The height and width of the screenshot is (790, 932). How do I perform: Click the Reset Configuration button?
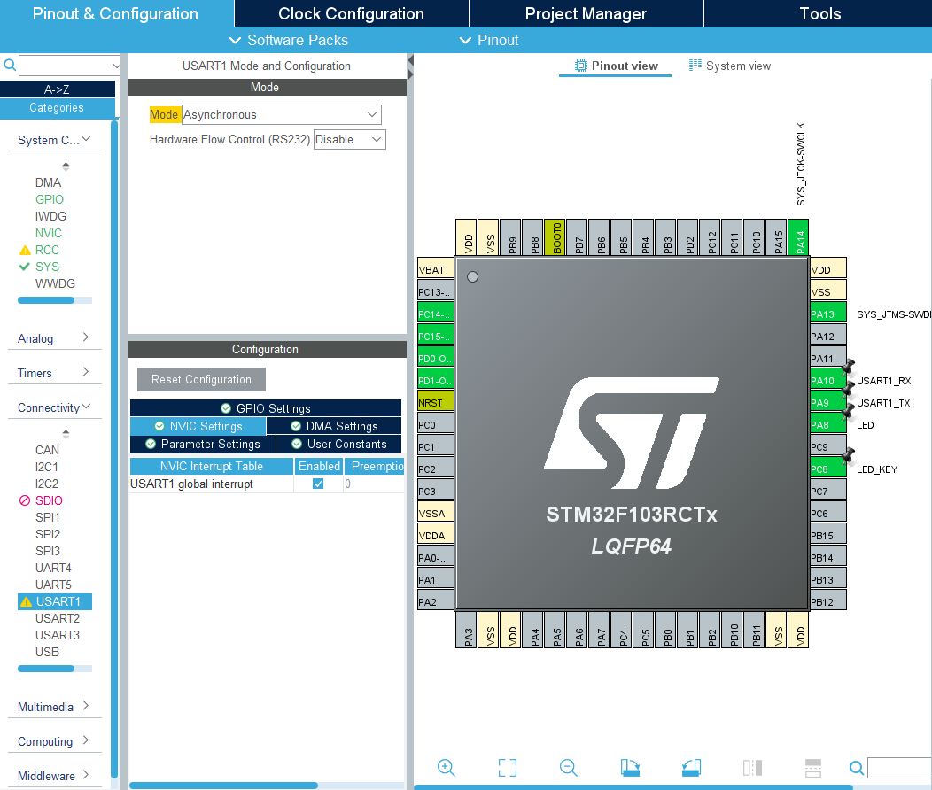(201, 380)
